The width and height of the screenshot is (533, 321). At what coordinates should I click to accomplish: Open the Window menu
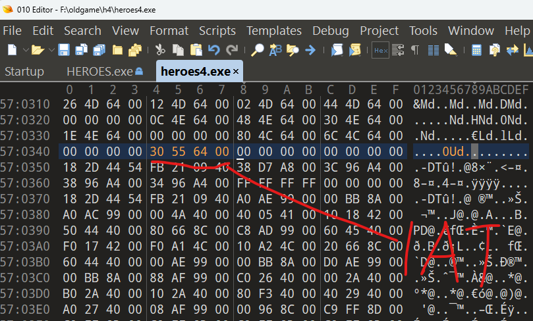coord(471,31)
